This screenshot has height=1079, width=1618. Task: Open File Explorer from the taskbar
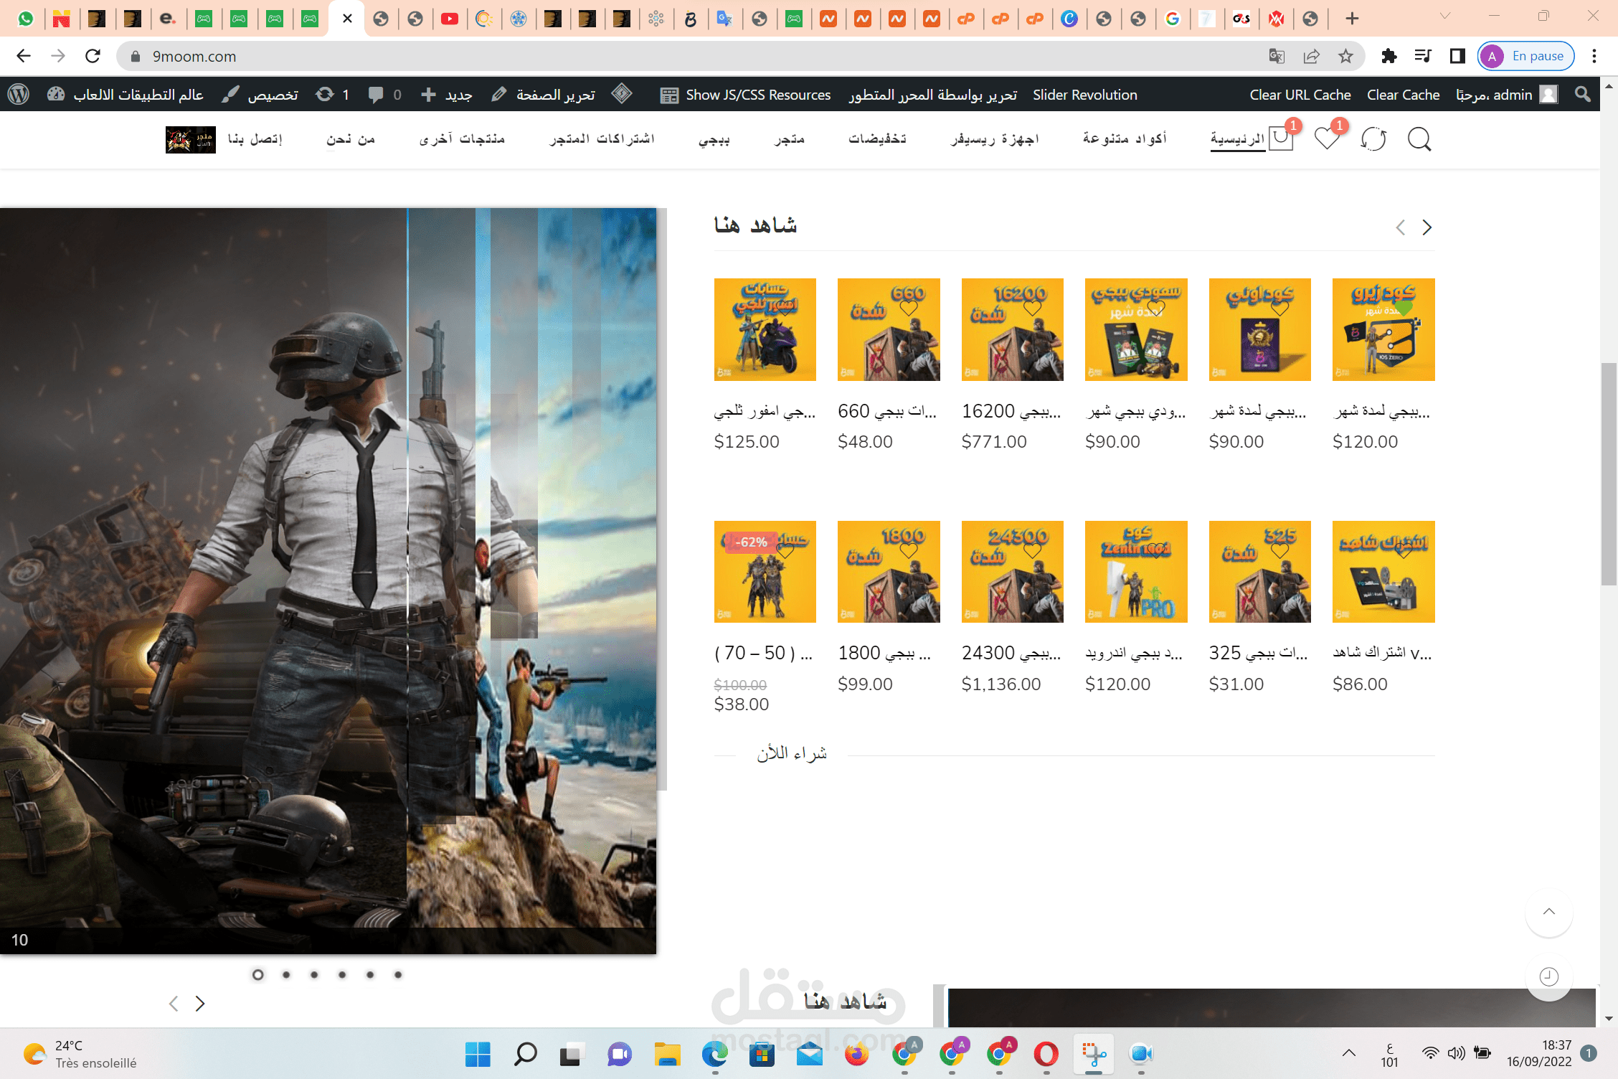click(667, 1054)
